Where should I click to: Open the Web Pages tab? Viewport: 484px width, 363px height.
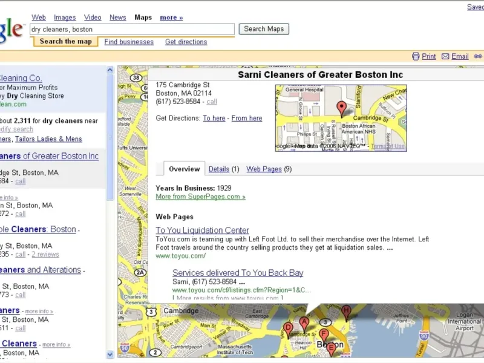pos(264,169)
